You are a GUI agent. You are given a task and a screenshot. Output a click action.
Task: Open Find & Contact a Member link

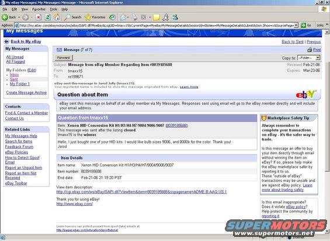pyautogui.click(x=26, y=113)
